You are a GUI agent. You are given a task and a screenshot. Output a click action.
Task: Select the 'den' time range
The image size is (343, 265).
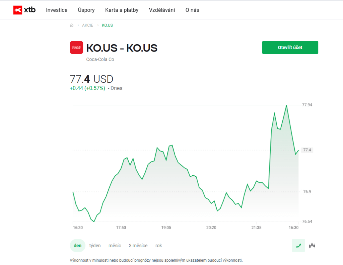tap(77, 245)
